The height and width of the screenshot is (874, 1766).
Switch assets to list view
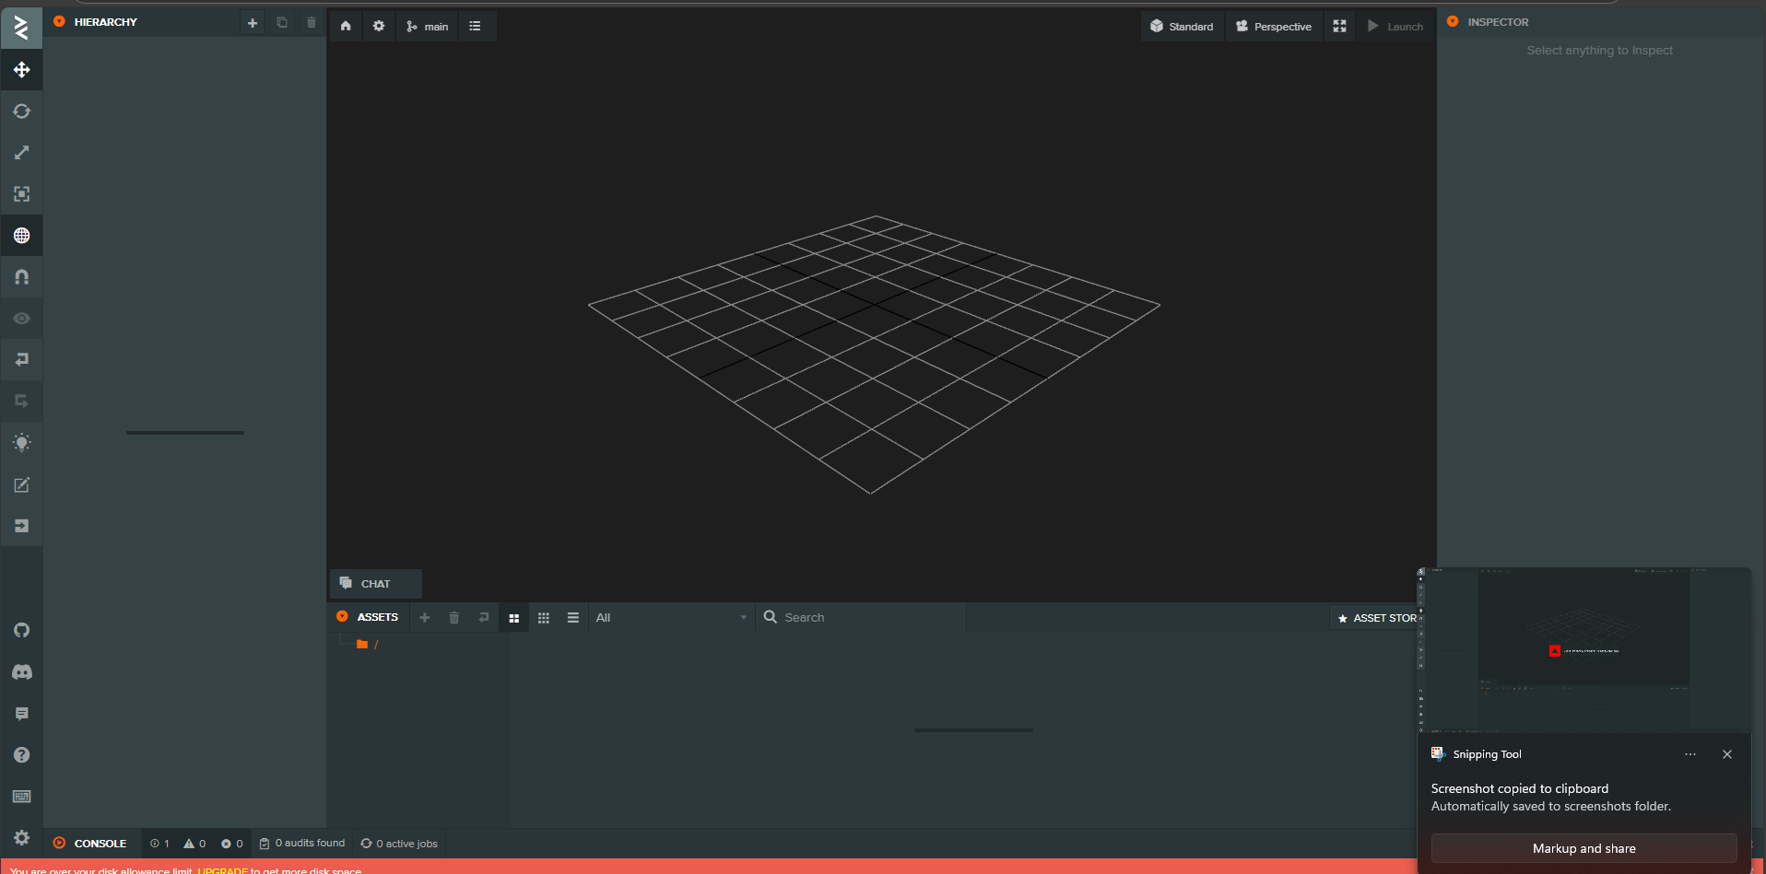click(x=573, y=618)
